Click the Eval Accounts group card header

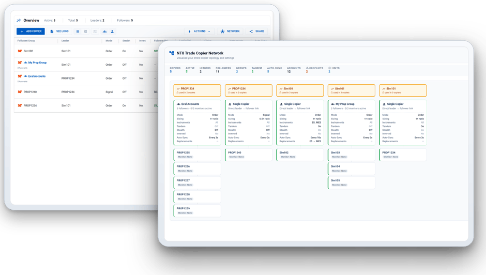(x=190, y=104)
